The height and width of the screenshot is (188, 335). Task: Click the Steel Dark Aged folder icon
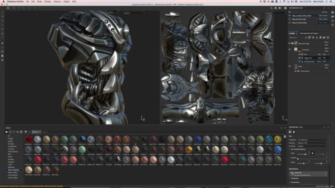(x=293, y=43)
